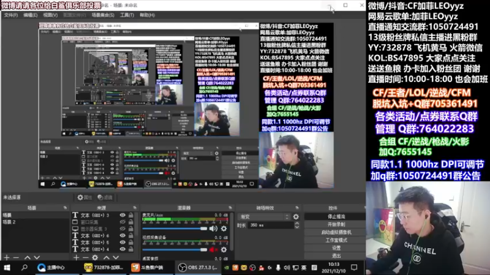Select the scene named 场景 2
The image size is (490, 275).
35,222
